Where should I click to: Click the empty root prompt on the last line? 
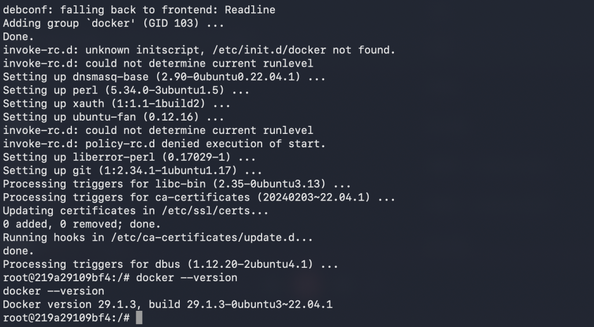pos(67,318)
